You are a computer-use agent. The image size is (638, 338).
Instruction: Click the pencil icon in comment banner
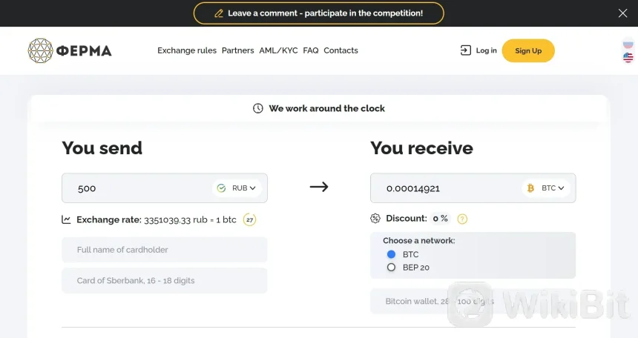pos(218,13)
